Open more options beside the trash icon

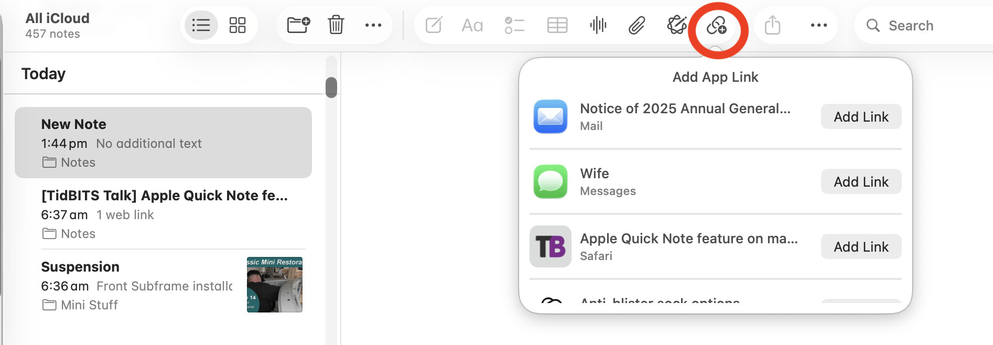pyautogui.click(x=373, y=25)
